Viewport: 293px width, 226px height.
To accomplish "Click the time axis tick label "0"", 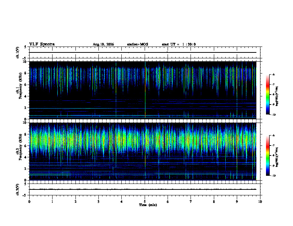I will (x=29, y=202).
